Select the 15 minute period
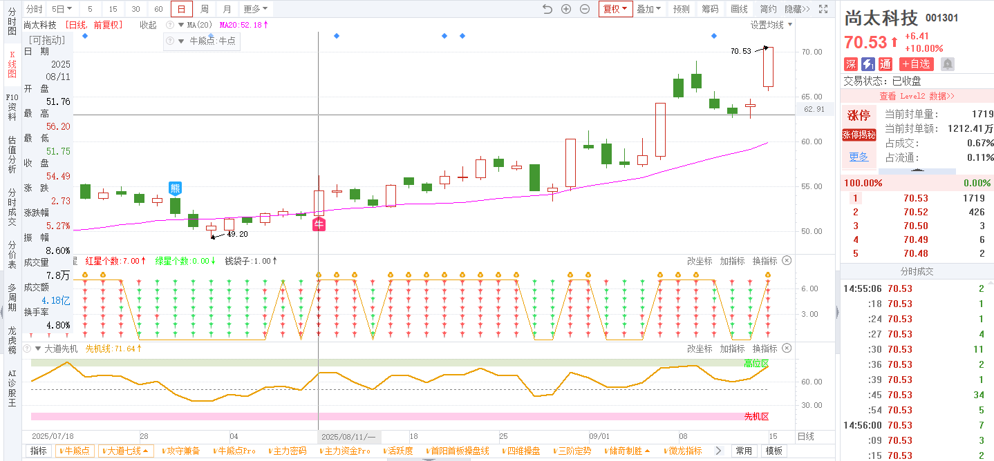Image resolution: width=994 pixels, height=461 pixels. point(113,9)
